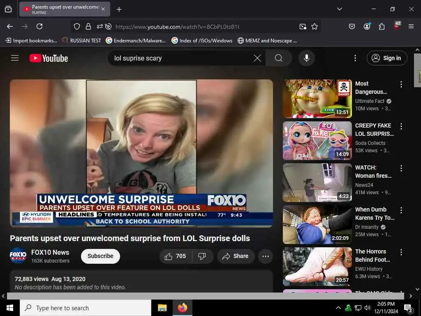Click the Soda Collects channel name
This screenshot has height=316, width=421.
pos(370,143)
